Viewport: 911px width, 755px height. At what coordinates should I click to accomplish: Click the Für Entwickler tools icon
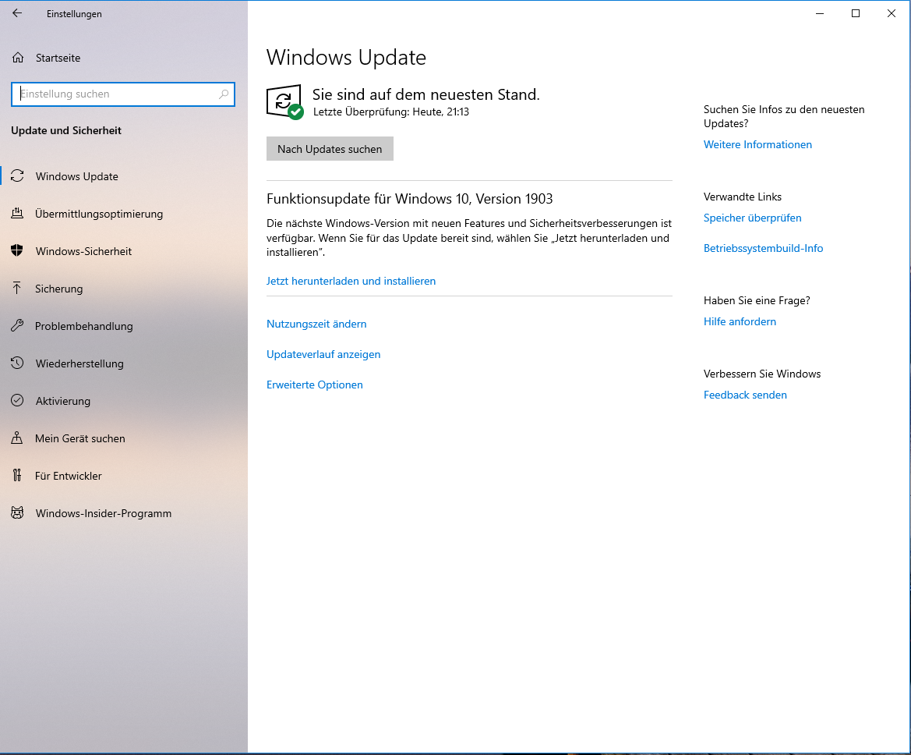(x=17, y=475)
